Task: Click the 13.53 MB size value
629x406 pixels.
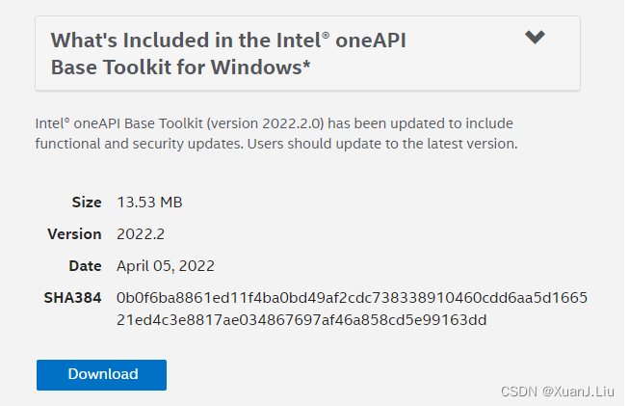Action: pyautogui.click(x=149, y=203)
